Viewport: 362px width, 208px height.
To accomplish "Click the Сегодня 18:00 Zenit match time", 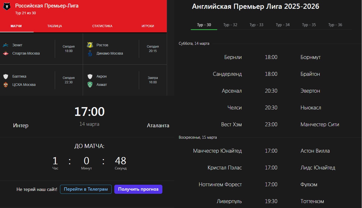I will (69, 49).
